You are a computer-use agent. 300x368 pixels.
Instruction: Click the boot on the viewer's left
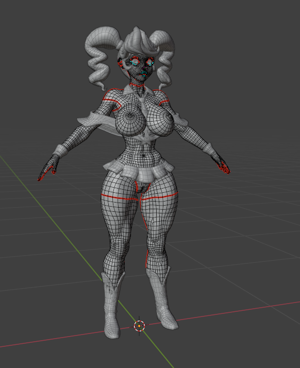click(x=113, y=305)
